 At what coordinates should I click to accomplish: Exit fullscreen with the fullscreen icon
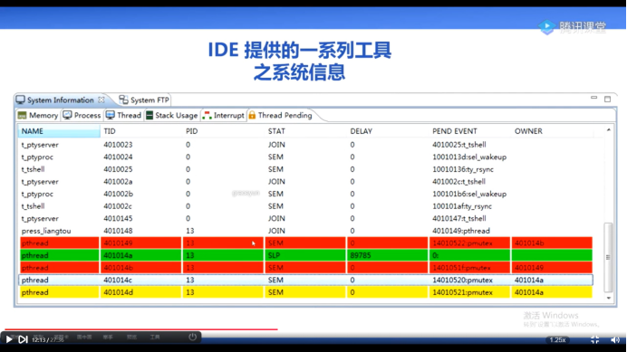coord(594,340)
